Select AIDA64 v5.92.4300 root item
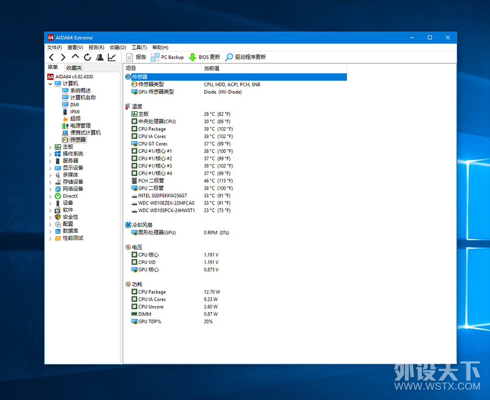 click(70, 77)
